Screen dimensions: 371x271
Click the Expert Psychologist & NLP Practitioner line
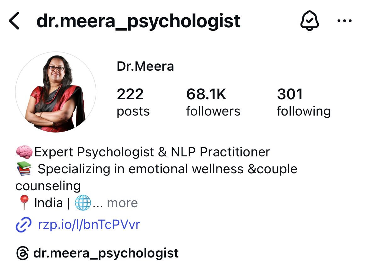coord(152,152)
